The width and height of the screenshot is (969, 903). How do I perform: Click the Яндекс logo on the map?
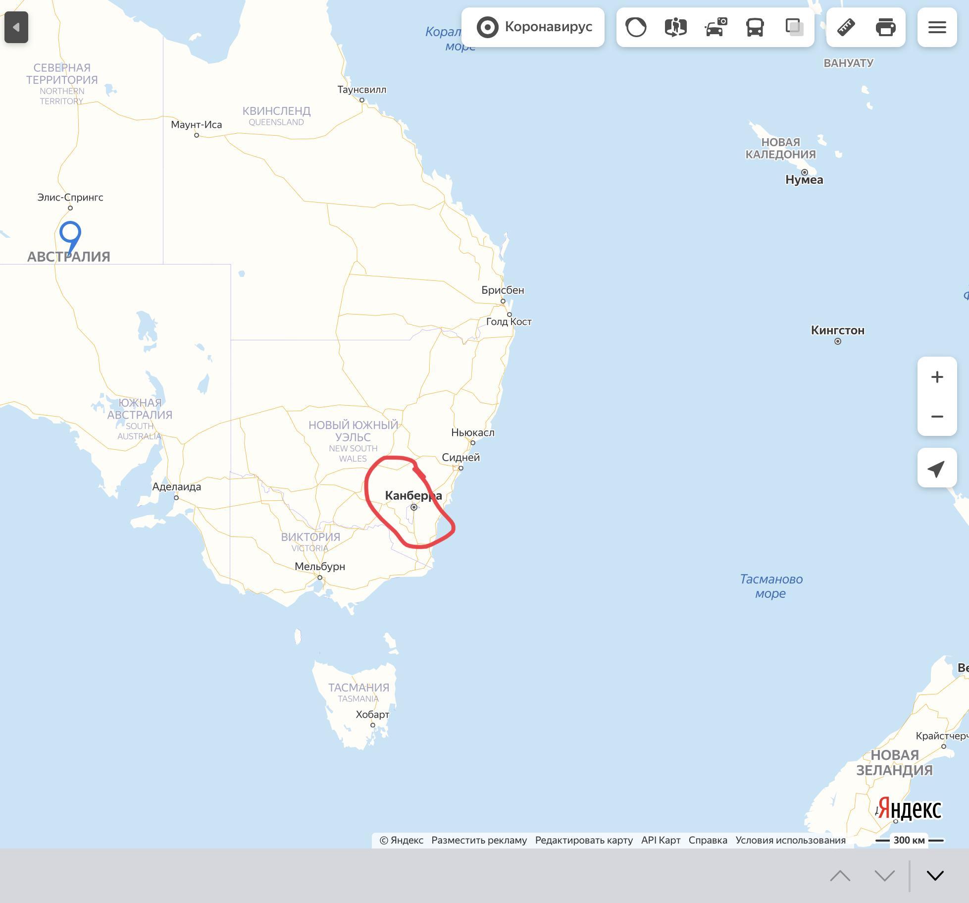point(910,809)
